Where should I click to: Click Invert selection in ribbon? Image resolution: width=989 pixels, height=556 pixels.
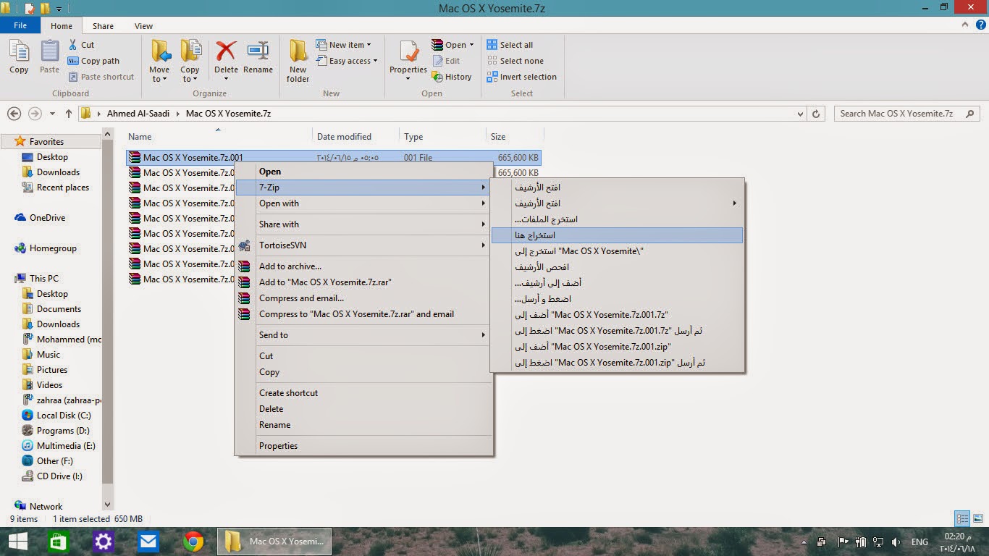click(522, 77)
